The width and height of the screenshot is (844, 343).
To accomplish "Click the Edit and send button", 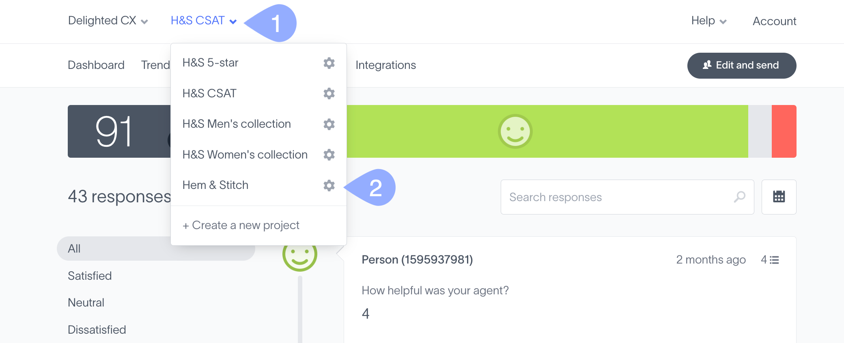I will coord(741,65).
